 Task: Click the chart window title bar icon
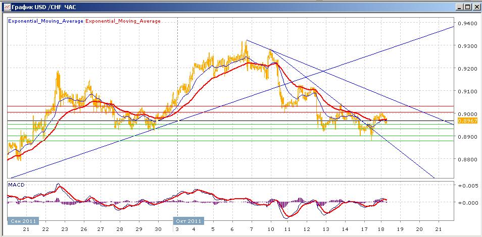tap(7, 7)
